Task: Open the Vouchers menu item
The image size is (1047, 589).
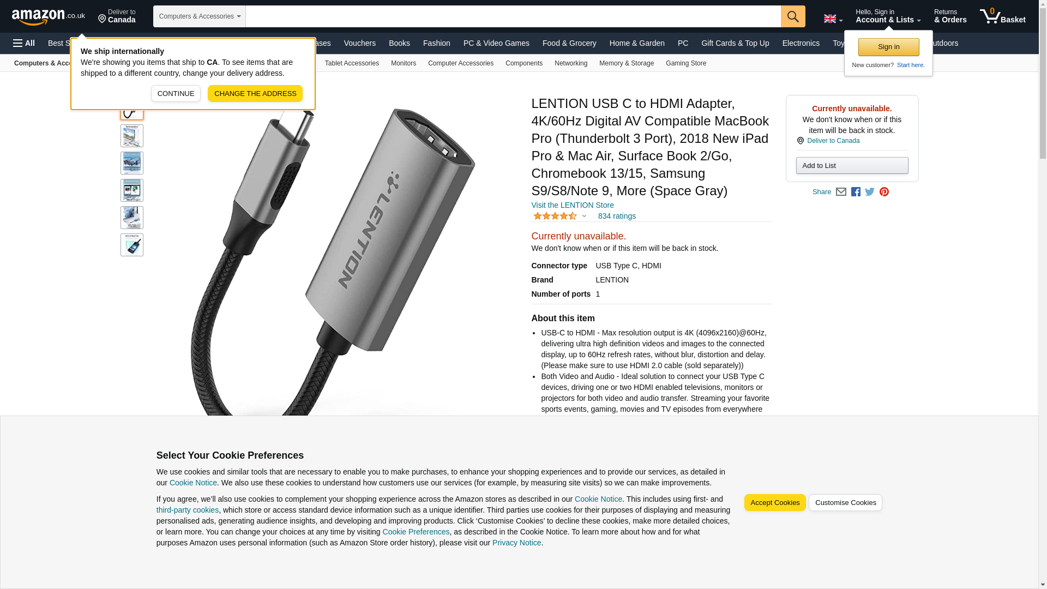Action: pos(360,43)
